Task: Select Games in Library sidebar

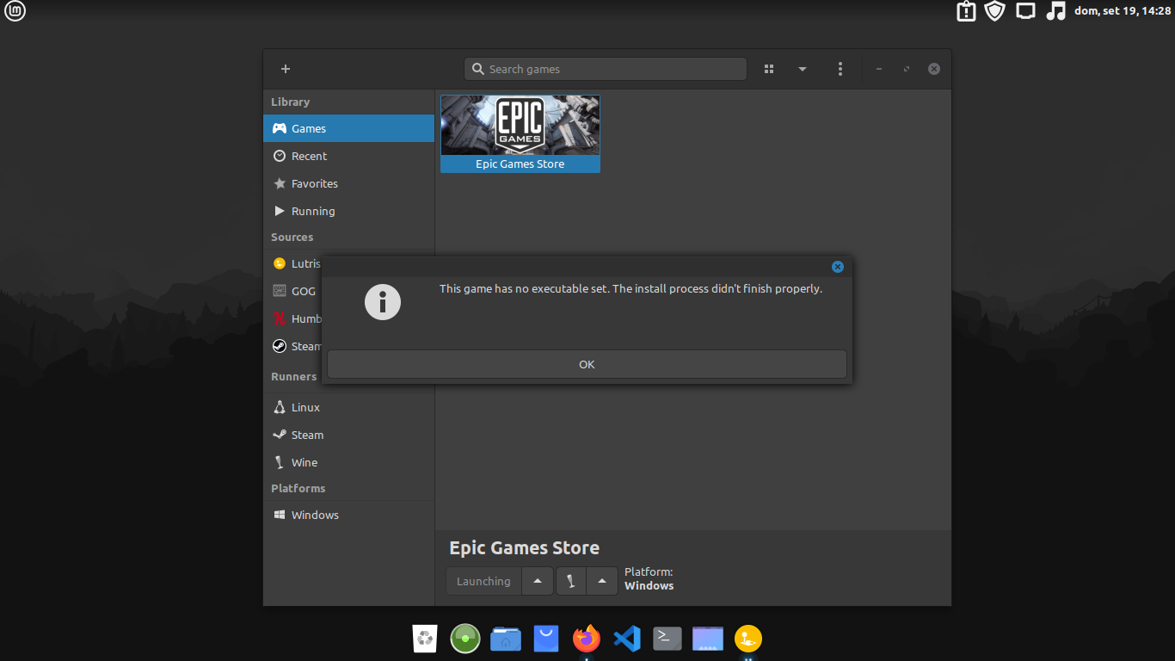Action: pos(348,128)
